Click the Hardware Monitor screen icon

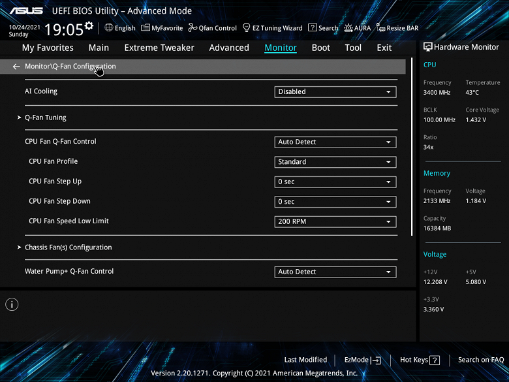coord(428,47)
